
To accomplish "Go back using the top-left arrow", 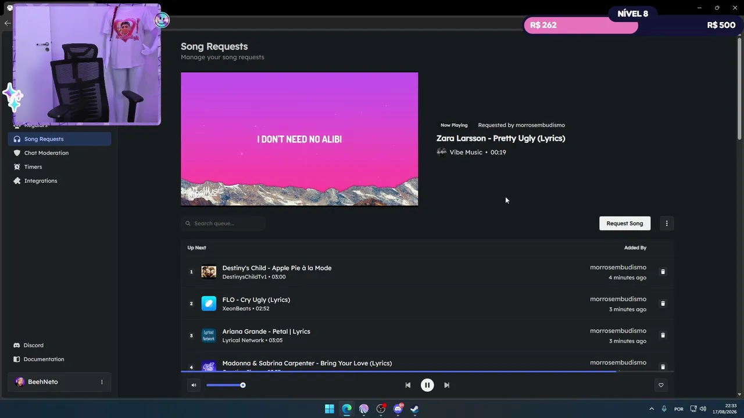I will (7, 23).
